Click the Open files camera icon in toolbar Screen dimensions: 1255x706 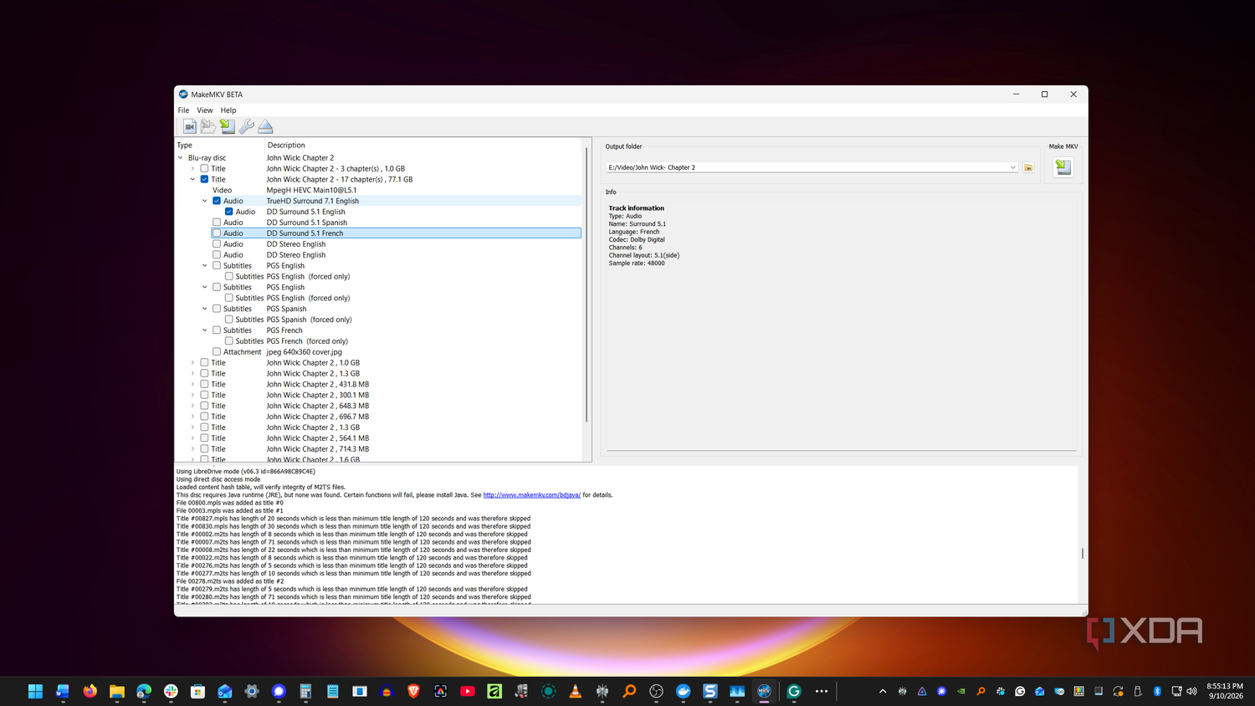[x=190, y=126]
